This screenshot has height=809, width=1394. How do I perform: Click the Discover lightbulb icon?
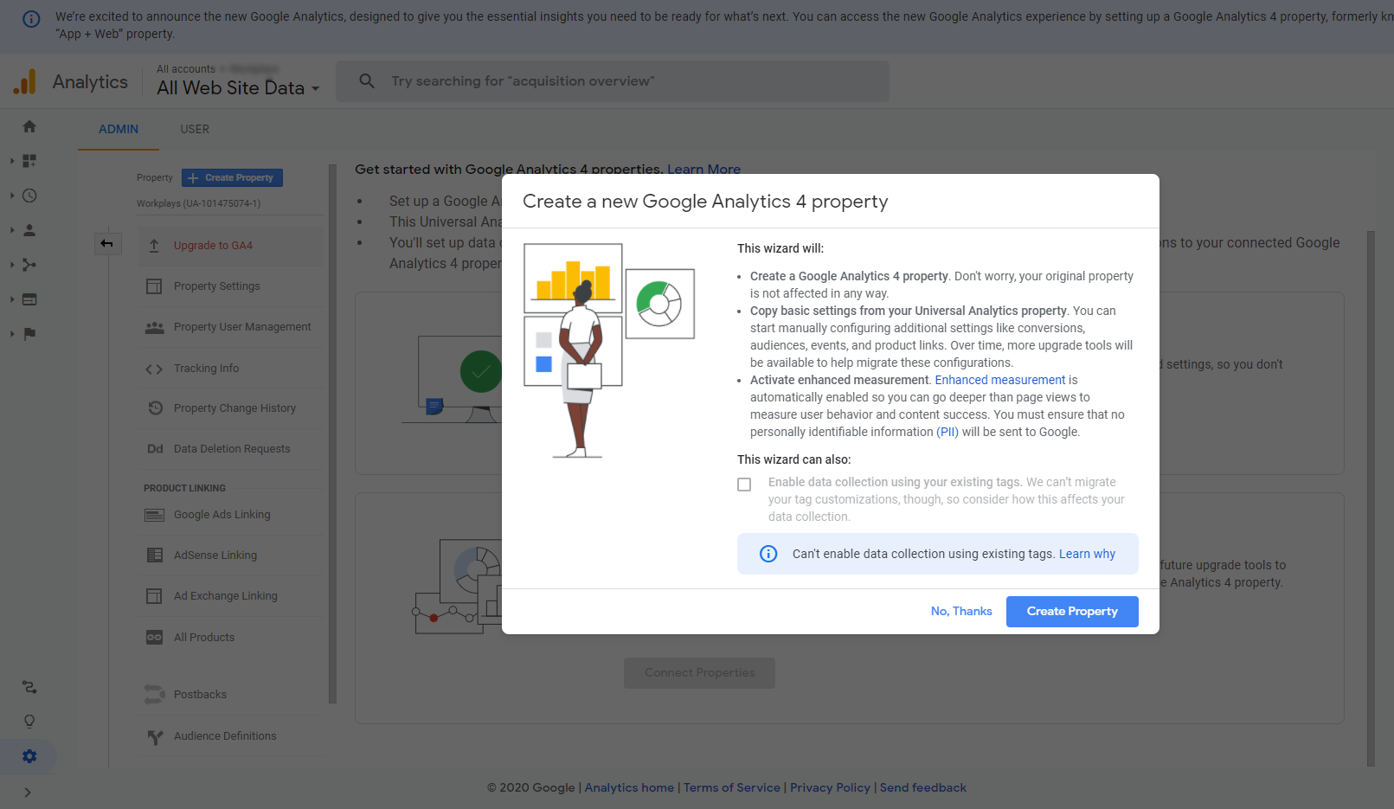(x=29, y=722)
